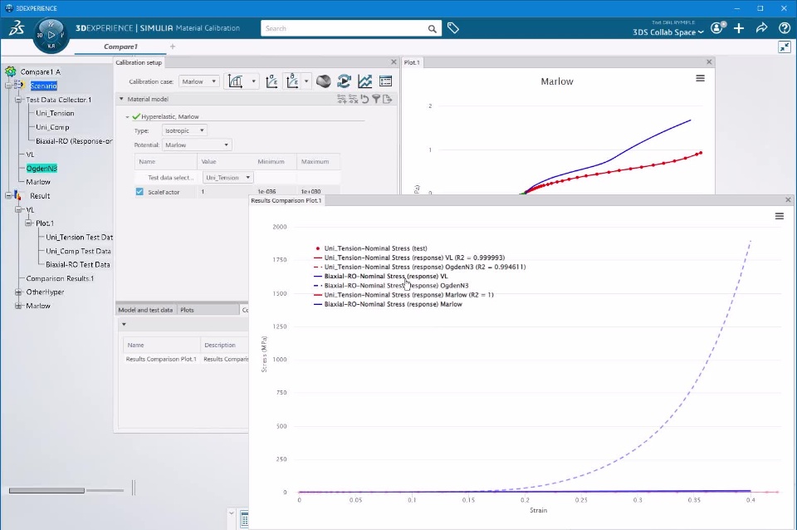797x530 pixels.
Task: Open the Uni_Tension test data dropdown
Action: [x=227, y=178]
